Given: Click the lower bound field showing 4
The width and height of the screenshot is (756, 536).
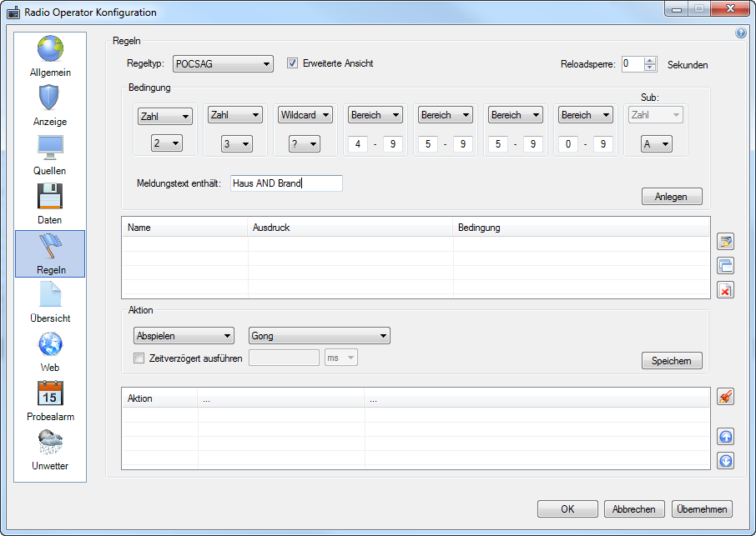Looking at the screenshot, I should [358, 144].
